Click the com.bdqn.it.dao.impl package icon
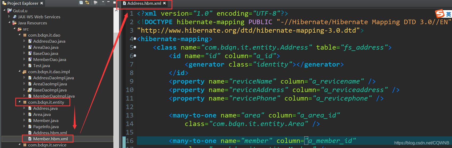The width and height of the screenshot is (452, 148). [25, 72]
